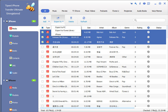This screenshot has width=168, height=112.
Task: Open Toolkit in the sidebar
Action: [x=13, y=73]
